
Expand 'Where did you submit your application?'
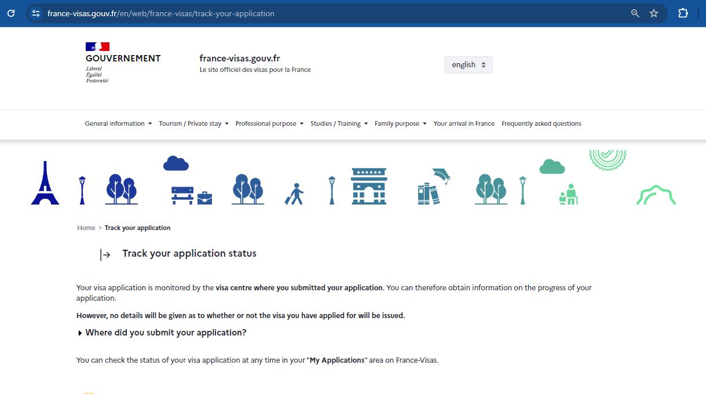[x=166, y=333]
